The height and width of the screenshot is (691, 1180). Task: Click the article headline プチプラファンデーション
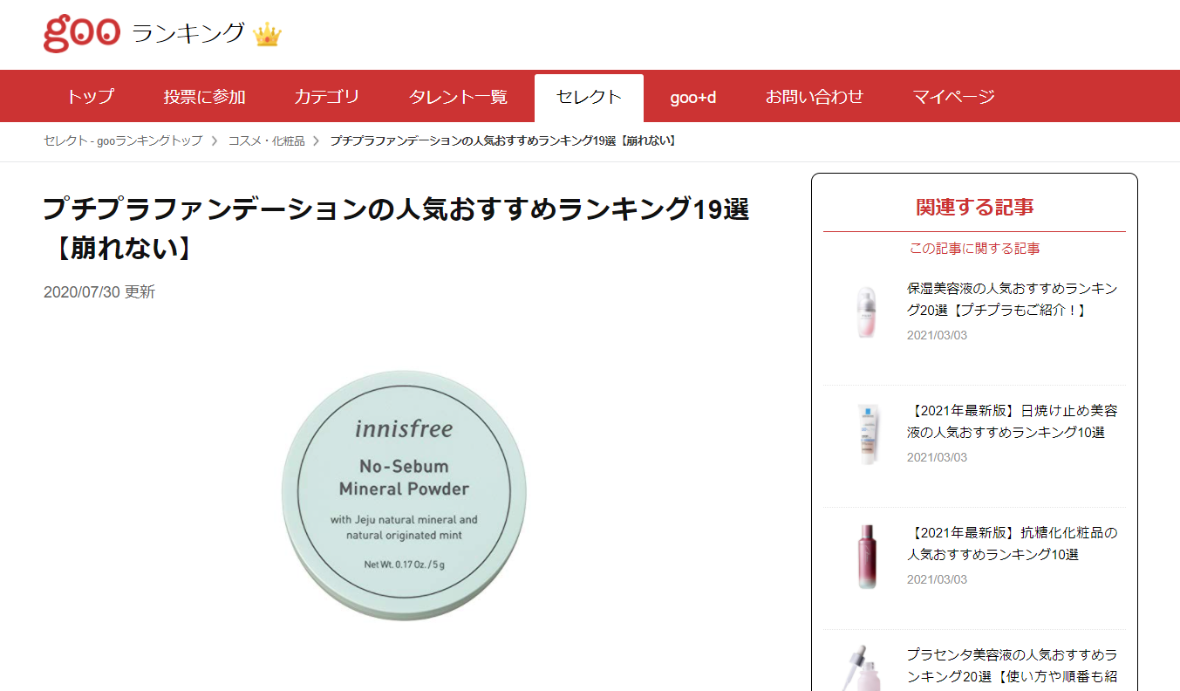(x=397, y=229)
